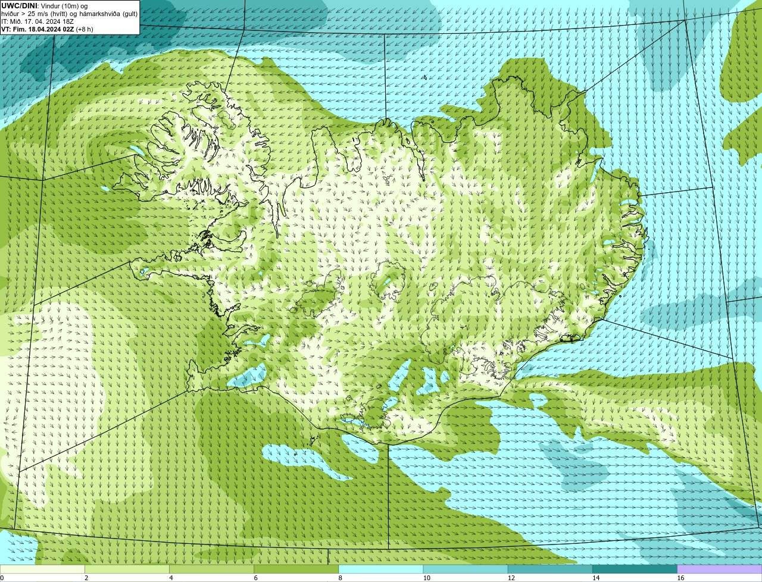Screen dimensions: 762x582
Task: Click the 'VT: Fim. 18.04.2024 02Z (+8 h)' line
Action: coord(47,29)
